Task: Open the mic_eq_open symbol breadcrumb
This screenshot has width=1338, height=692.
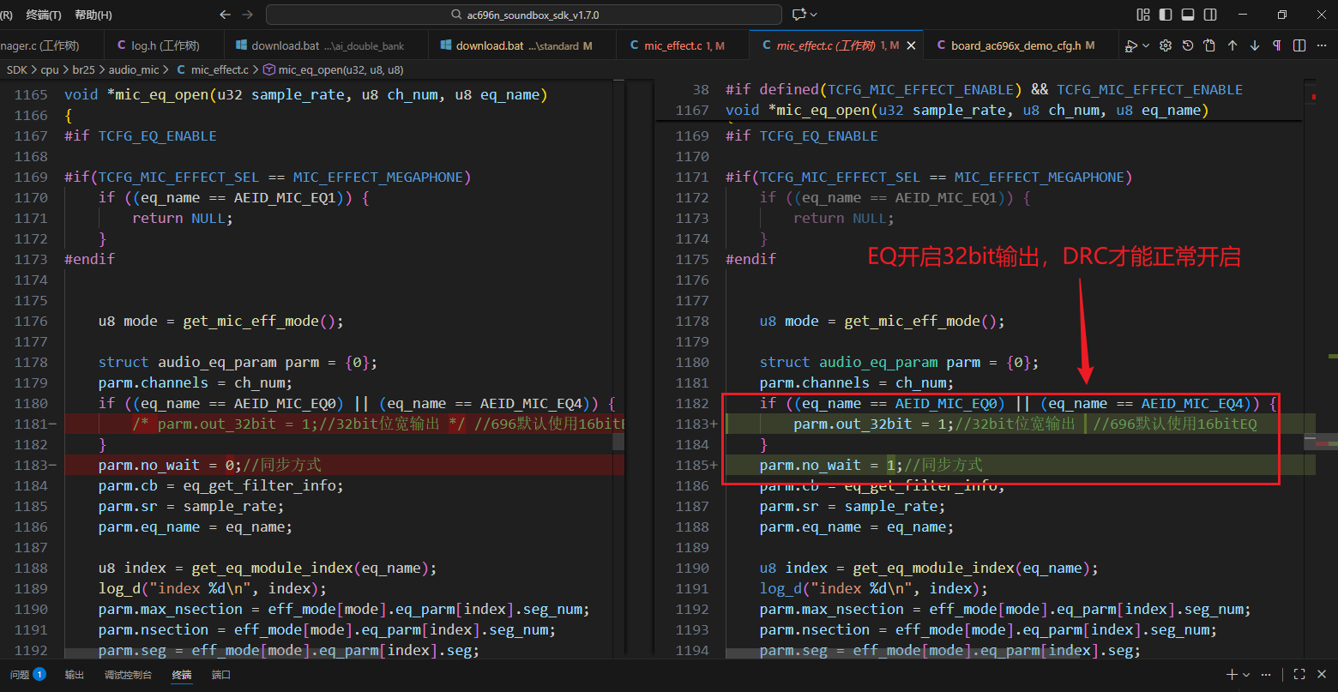Action: 333,69
